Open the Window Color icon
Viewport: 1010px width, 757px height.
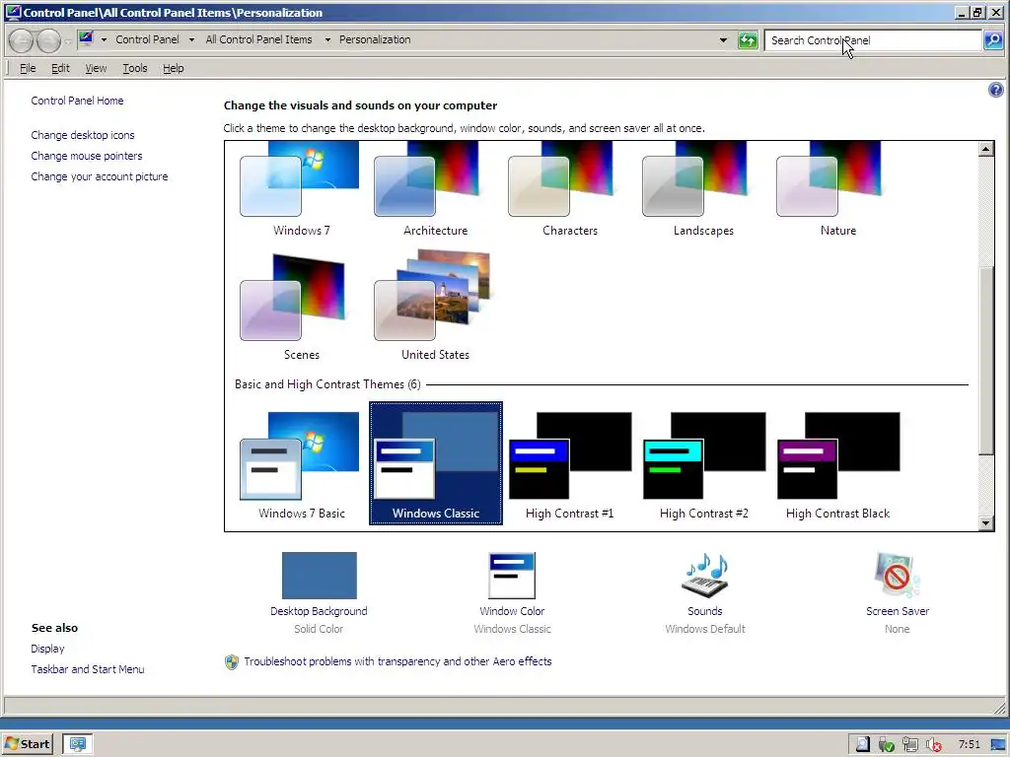(x=512, y=575)
